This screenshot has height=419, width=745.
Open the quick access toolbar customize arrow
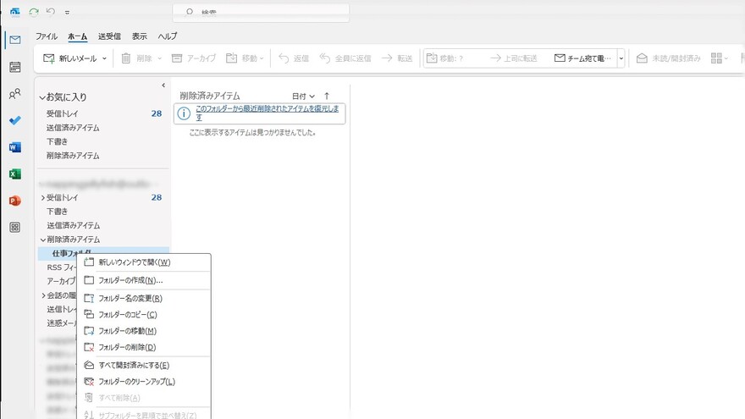coord(67,13)
